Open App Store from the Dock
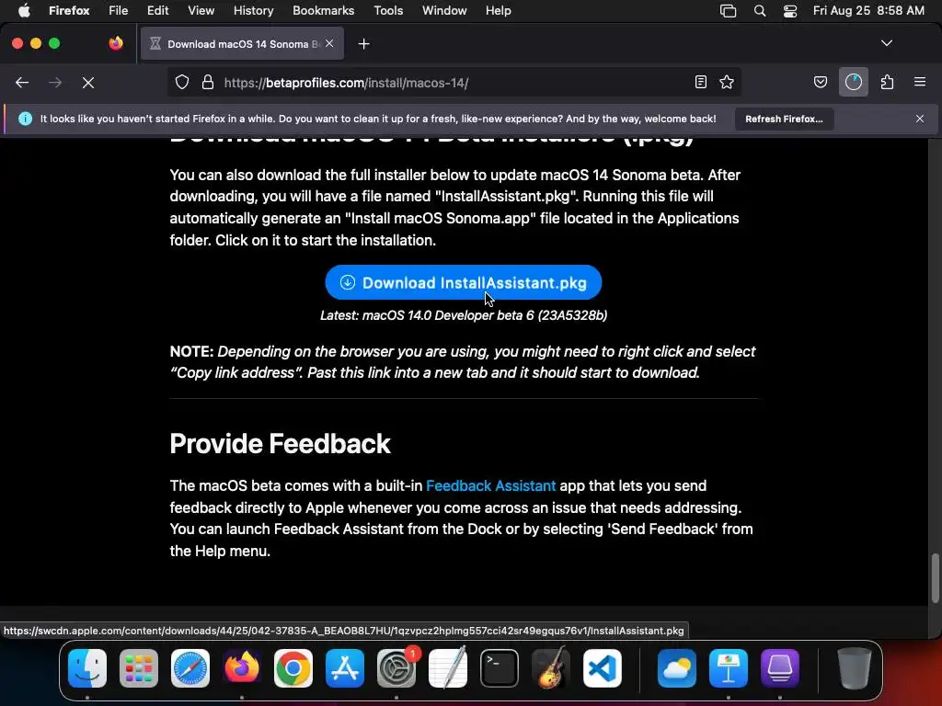The height and width of the screenshot is (706, 942). [345, 668]
